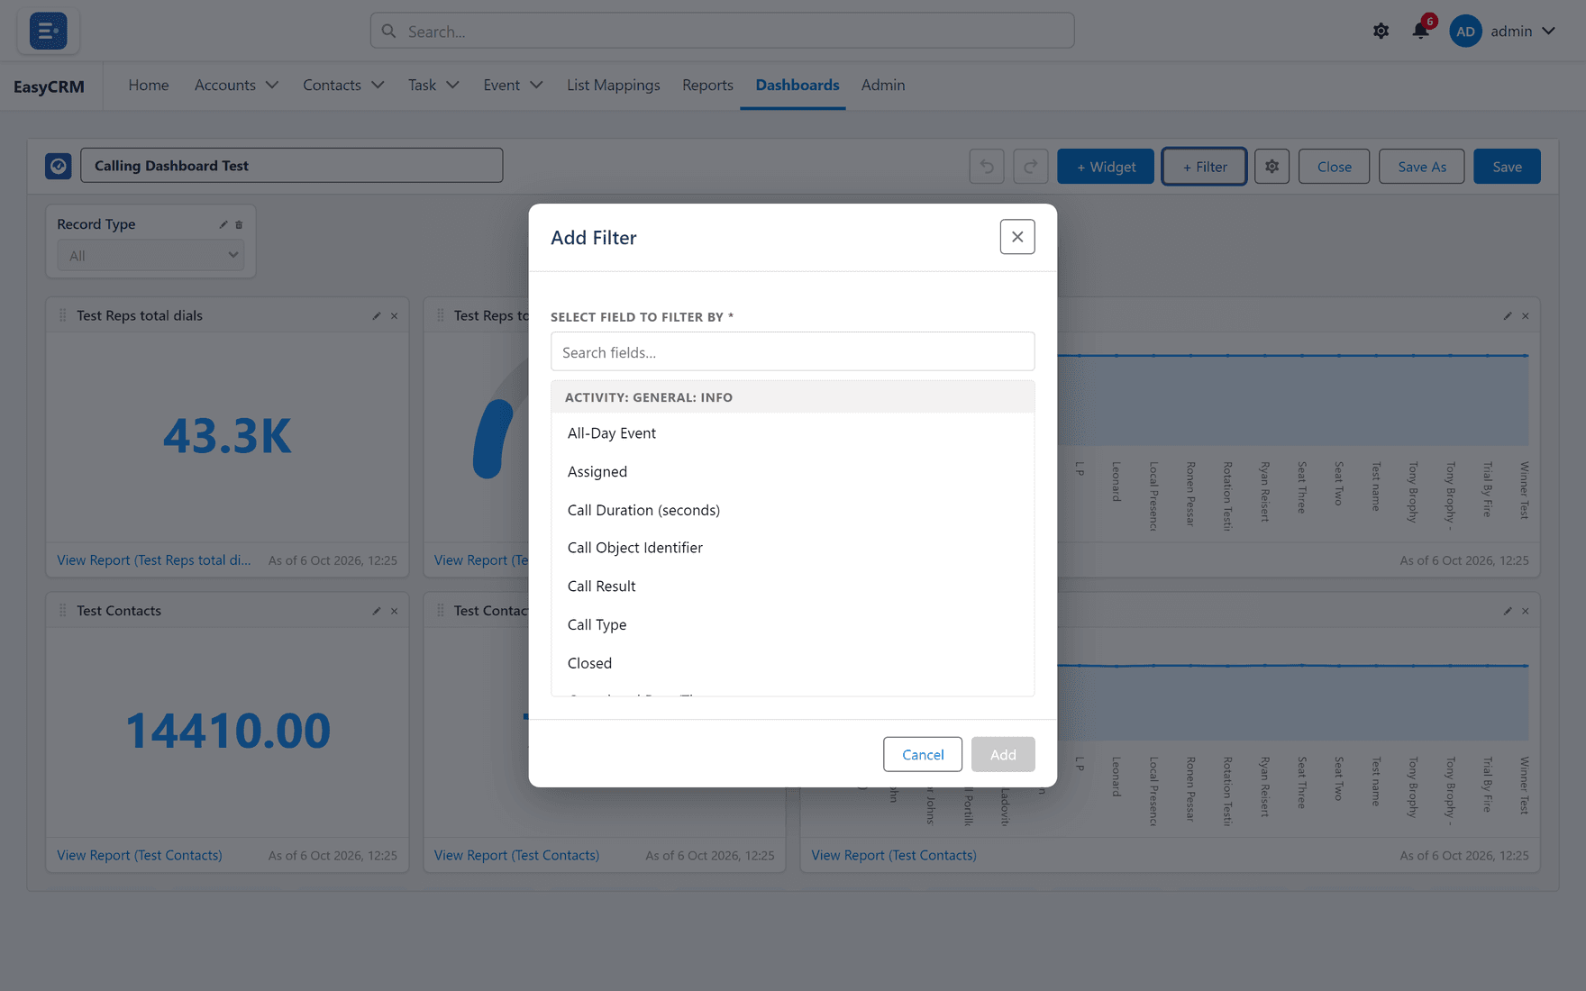Screen dimensions: 1586x991
Task: Close the Add Filter dialog with X
Action: click(x=1017, y=237)
